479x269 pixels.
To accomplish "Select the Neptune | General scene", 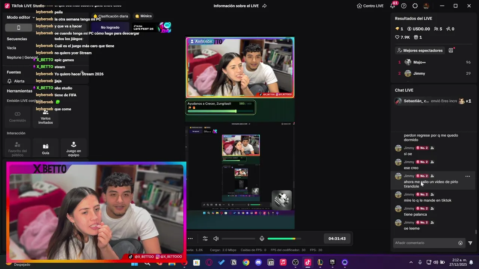I will pyautogui.click(x=22, y=58).
